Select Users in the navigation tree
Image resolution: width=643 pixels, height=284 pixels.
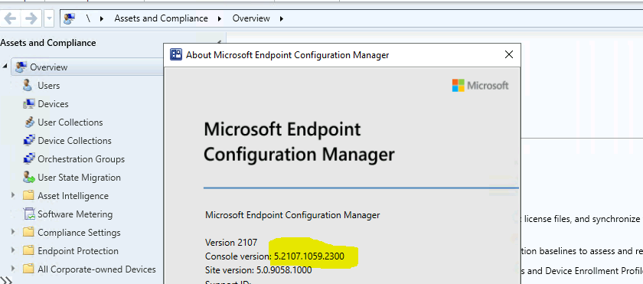coord(49,85)
